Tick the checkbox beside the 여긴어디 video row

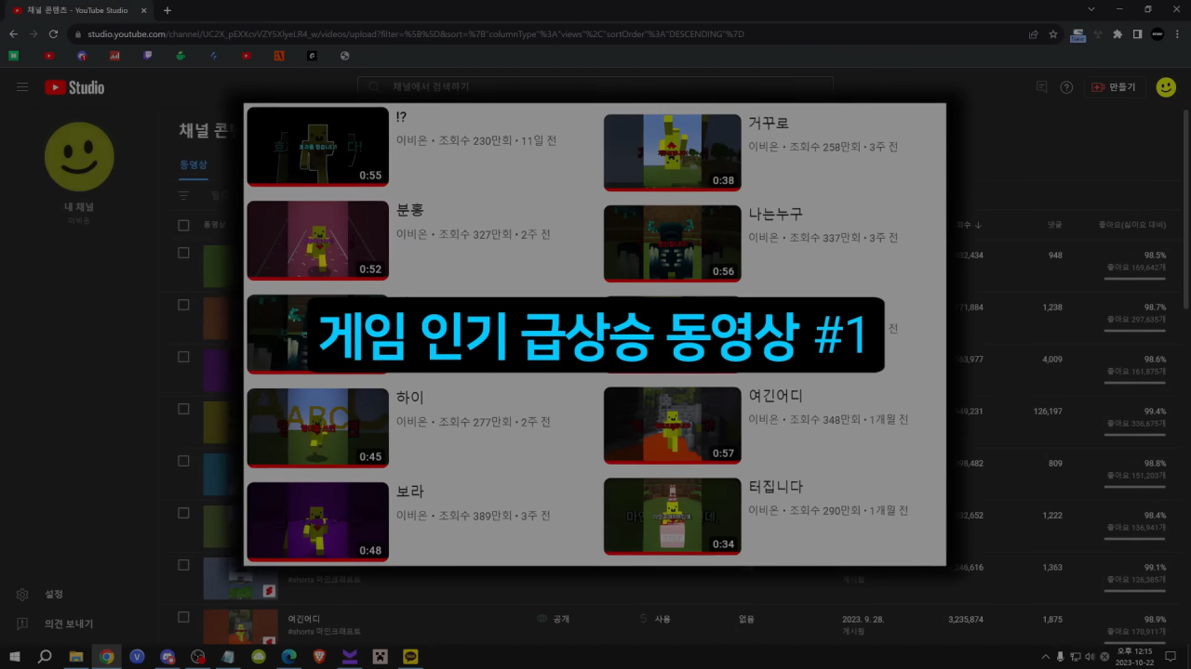pyautogui.click(x=183, y=617)
